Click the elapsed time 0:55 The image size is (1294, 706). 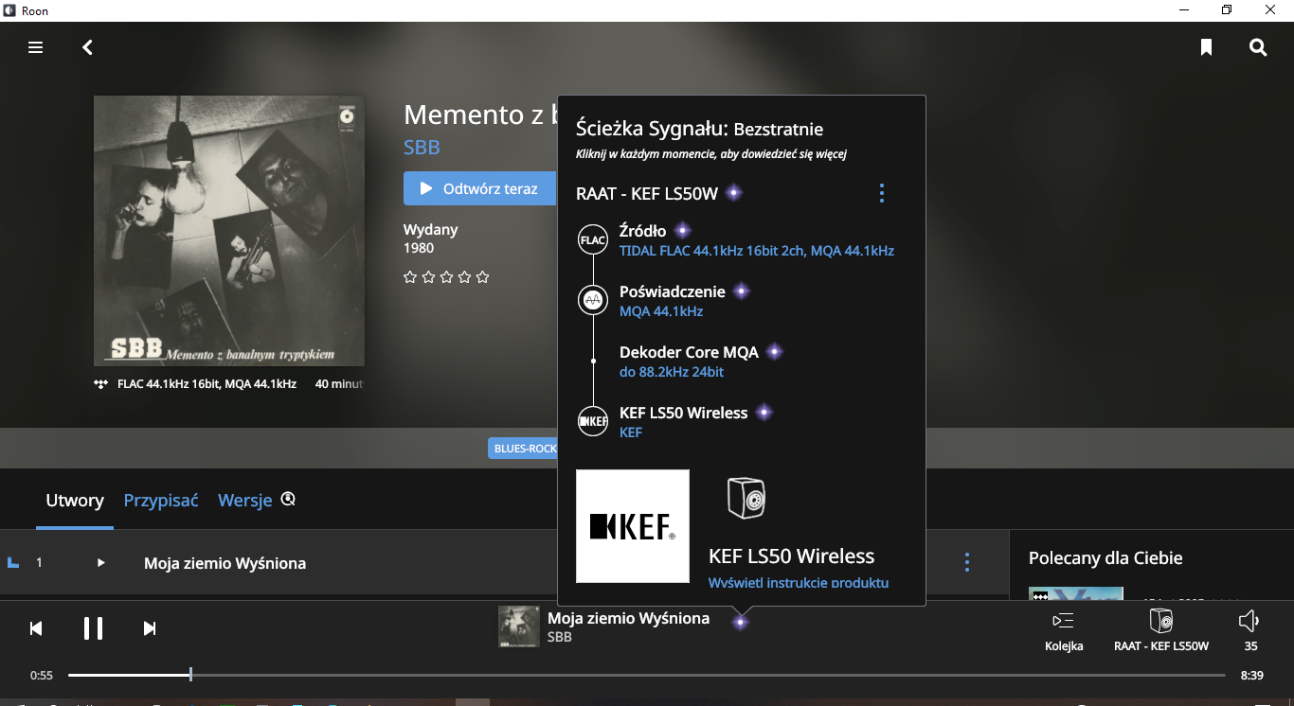point(42,676)
